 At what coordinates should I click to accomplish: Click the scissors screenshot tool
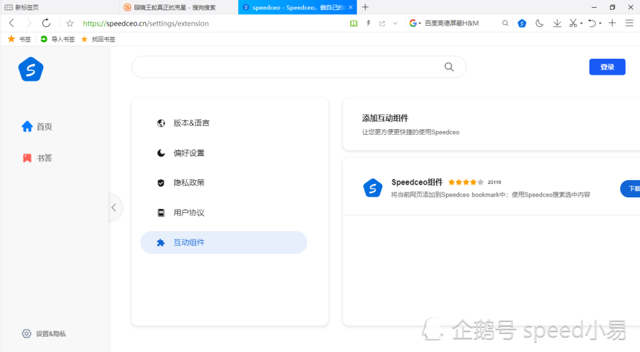(x=573, y=23)
